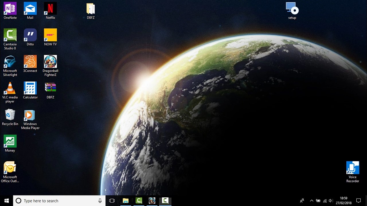This screenshot has height=206, width=367.
Task: Activate the microphone in the search box
Action: pyautogui.click(x=100, y=201)
